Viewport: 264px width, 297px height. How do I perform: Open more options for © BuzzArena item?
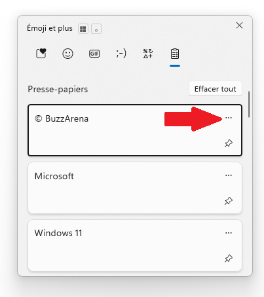coord(229,118)
